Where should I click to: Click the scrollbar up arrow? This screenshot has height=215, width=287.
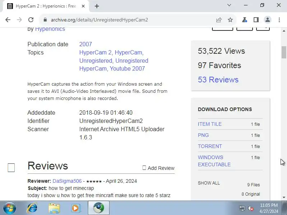(284, 31)
